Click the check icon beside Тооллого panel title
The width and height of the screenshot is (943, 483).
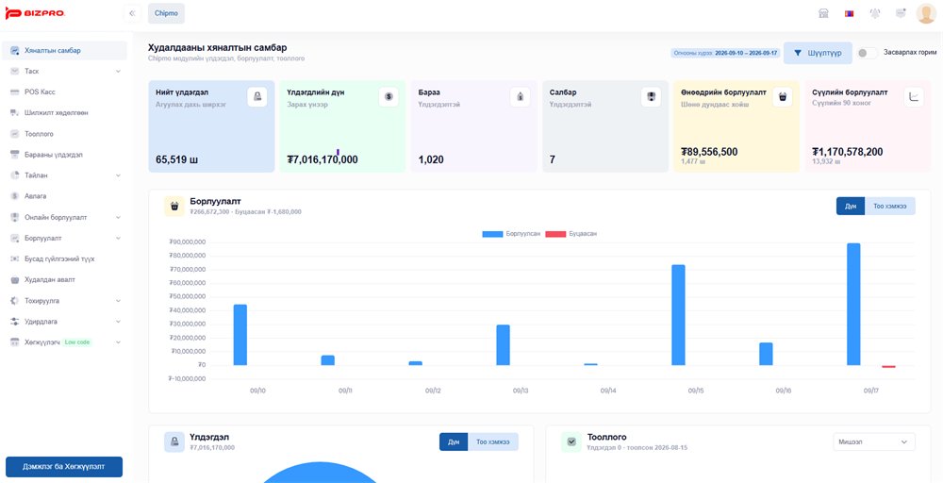[x=571, y=442]
